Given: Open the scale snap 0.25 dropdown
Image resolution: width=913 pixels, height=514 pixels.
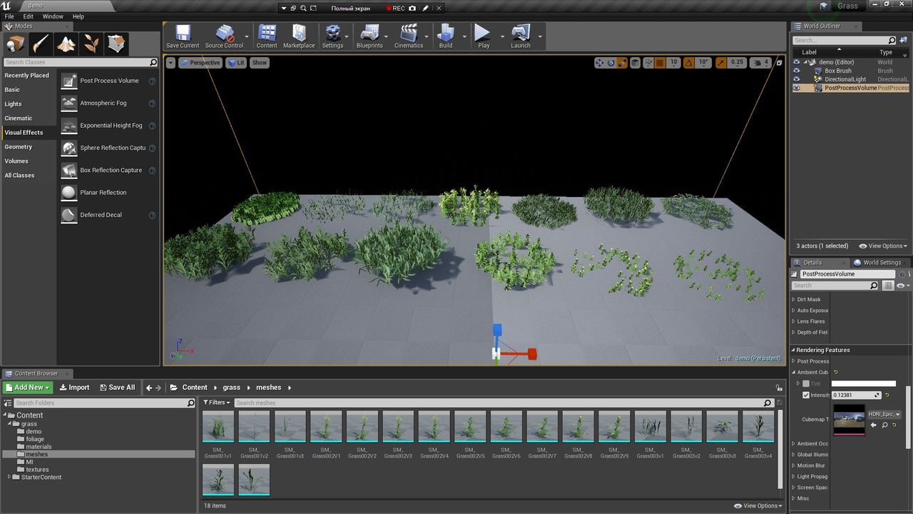Looking at the screenshot, I should point(737,63).
